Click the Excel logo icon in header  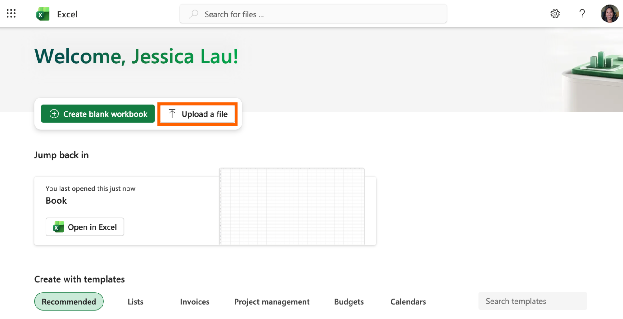click(x=43, y=14)
